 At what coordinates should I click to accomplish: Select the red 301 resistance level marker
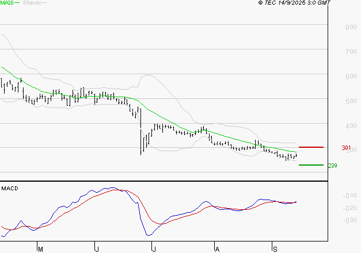pos(311,147)
